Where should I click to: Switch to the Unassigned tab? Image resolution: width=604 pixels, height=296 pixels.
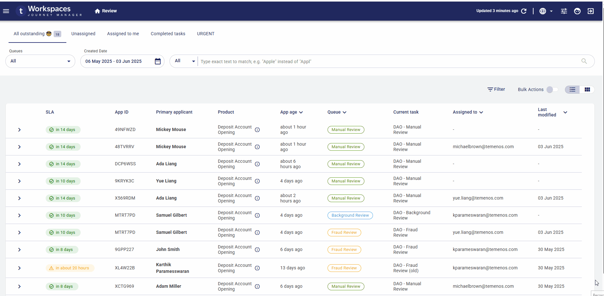point(83,34)
